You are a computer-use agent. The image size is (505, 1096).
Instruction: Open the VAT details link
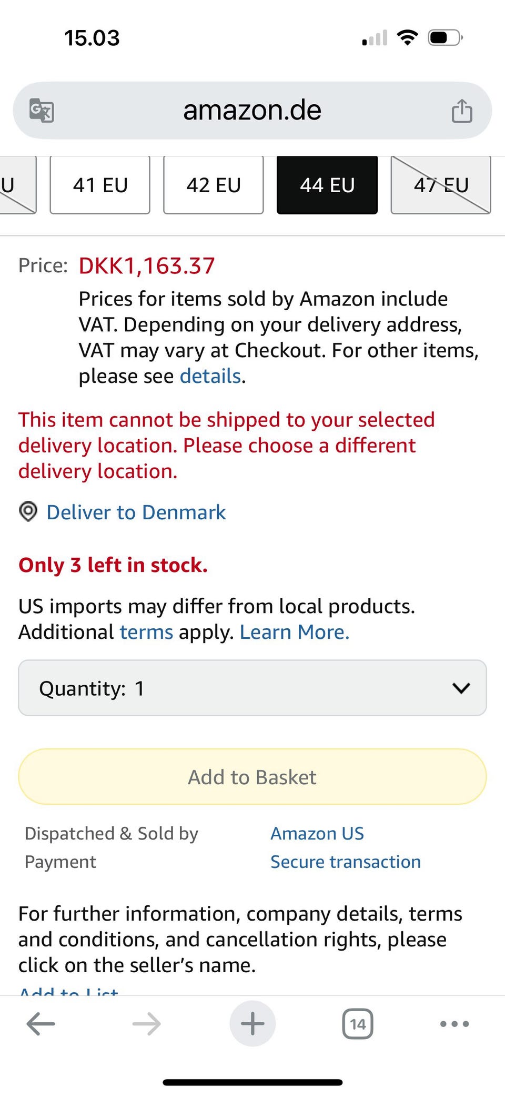pos(210,376)
